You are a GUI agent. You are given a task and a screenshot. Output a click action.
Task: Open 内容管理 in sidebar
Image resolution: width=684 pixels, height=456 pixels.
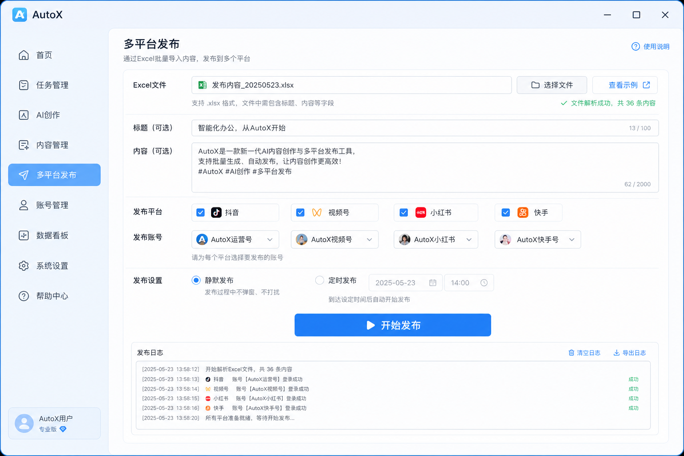tap(54, 145)
